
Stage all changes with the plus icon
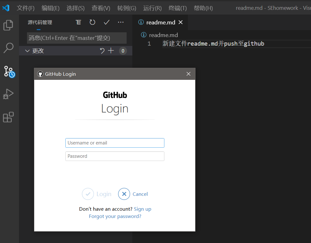tap(110, 50)
